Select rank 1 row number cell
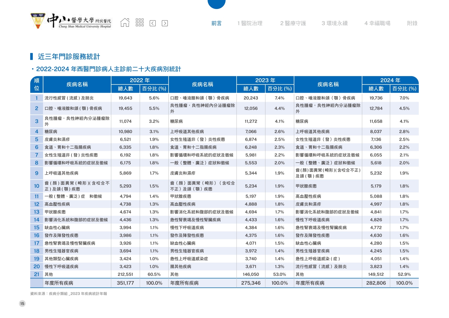The width and height of the screenshot is (449, 318). [x=37, y=98]
